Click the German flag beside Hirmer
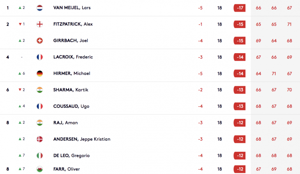Viewport: 300px width, 174px height. coord(40,73)
